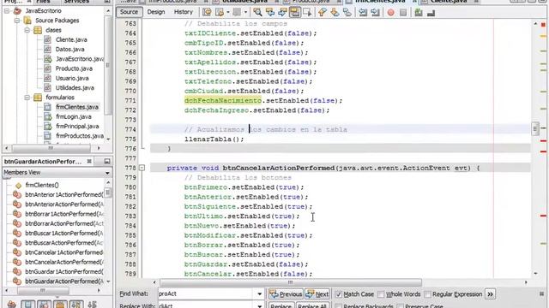Switch to the Design view tab
This screenshot has height=308, width=549.
pyautogui.click(x=156, y=12)
